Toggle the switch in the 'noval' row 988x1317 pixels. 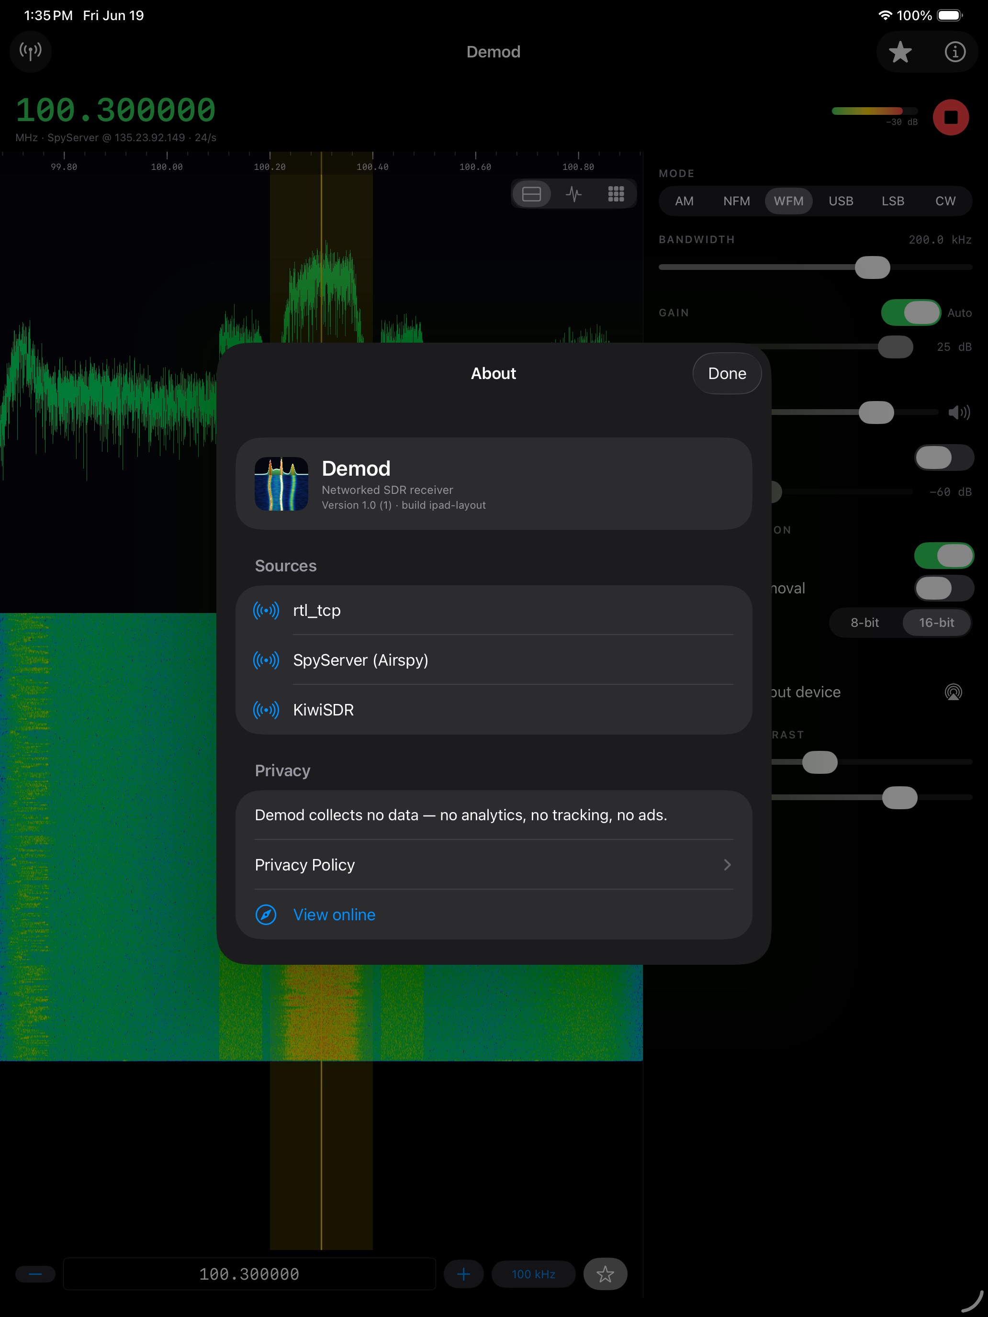(944, 588)
